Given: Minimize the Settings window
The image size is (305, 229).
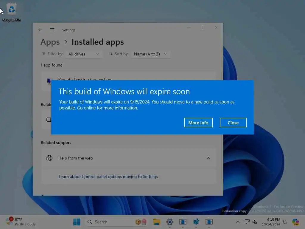Looking at the screenshot, I should [x=189, y=27].
